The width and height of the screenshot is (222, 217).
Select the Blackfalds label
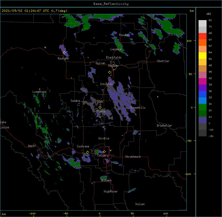point(114,57)
